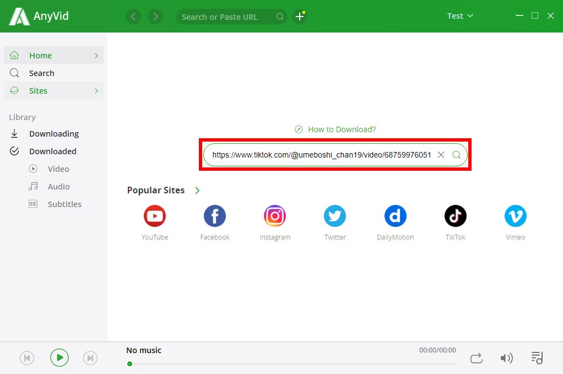Open the playlist queue
This screenshot has height=374, width=563.
coord(537,358)
